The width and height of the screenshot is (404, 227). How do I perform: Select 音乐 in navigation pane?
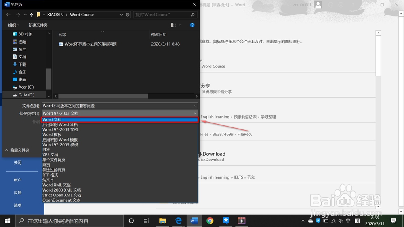(19, 72)
